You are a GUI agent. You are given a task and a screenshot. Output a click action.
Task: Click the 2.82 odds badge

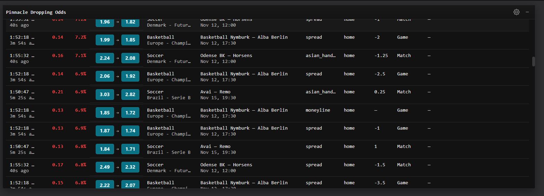[130, 95]
